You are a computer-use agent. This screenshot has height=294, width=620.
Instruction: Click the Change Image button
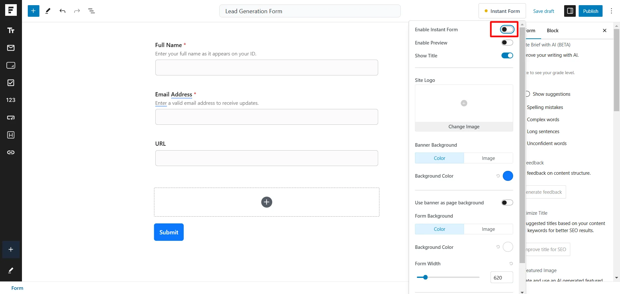pos(464,126)
